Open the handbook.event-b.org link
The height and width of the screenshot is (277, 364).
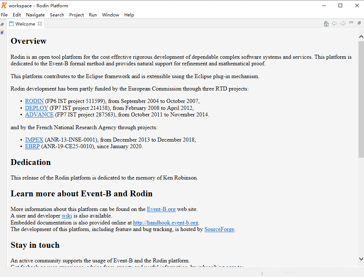click(x=165, y=223)
